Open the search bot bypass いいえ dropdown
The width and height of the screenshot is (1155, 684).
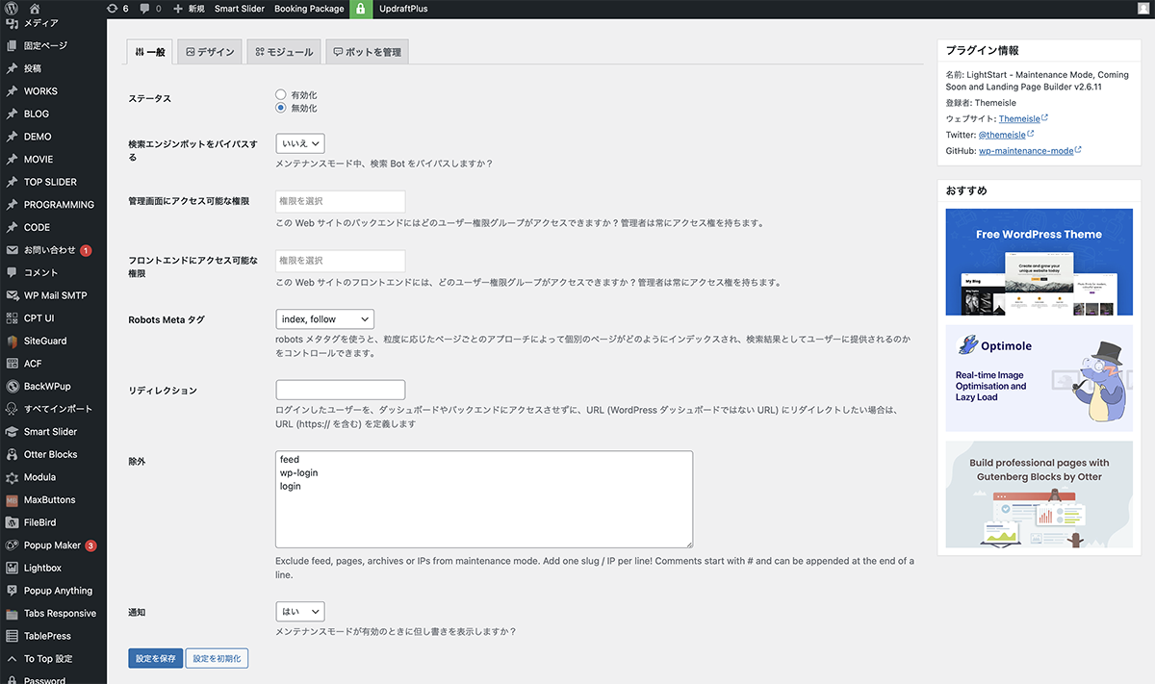click(x=299, y=143)
